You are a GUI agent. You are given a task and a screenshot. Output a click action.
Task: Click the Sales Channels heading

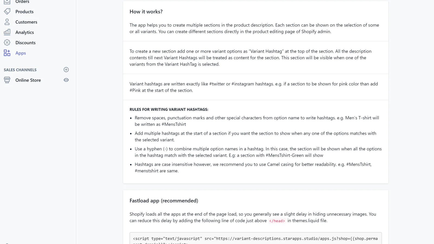20,70
